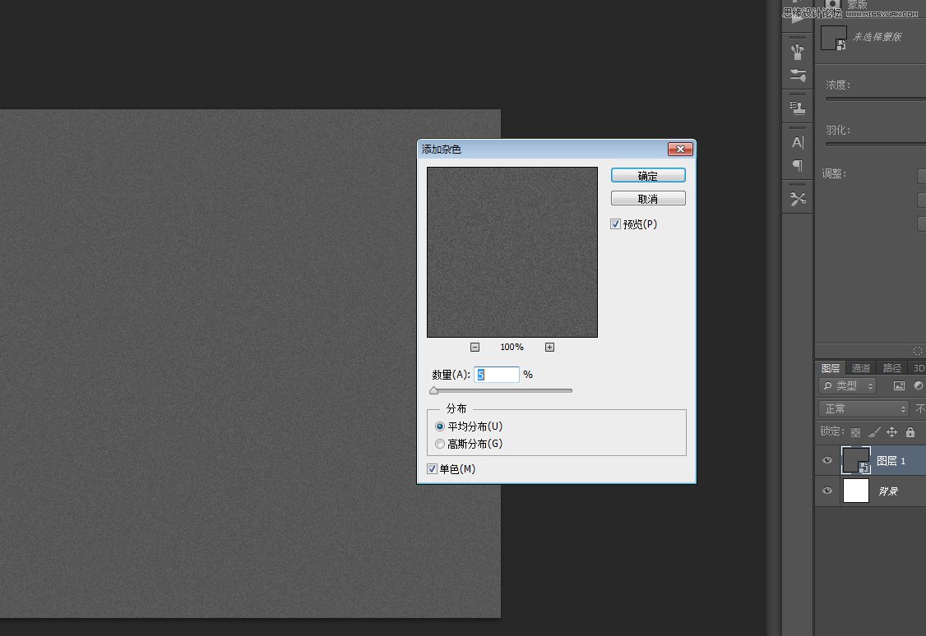The width and height of the screenshot is (926, 636).
Task: Click the 100% preview zoom text
Action: (512, 347)
